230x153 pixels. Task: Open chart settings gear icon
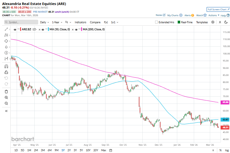[x=213, y=22]
